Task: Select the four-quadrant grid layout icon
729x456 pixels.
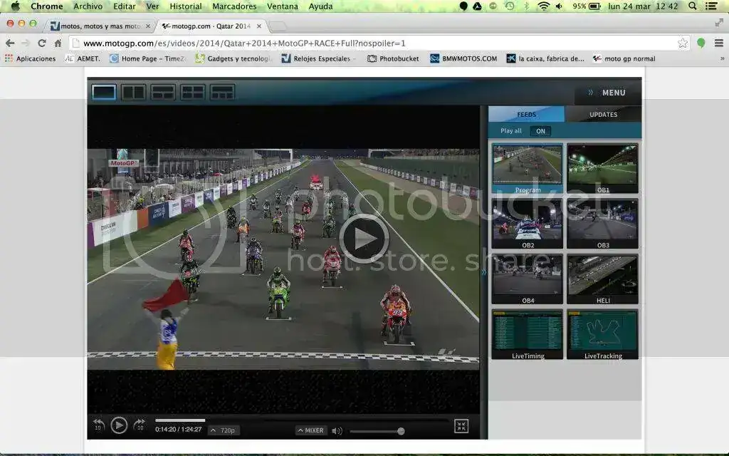Action: [193, 92]
